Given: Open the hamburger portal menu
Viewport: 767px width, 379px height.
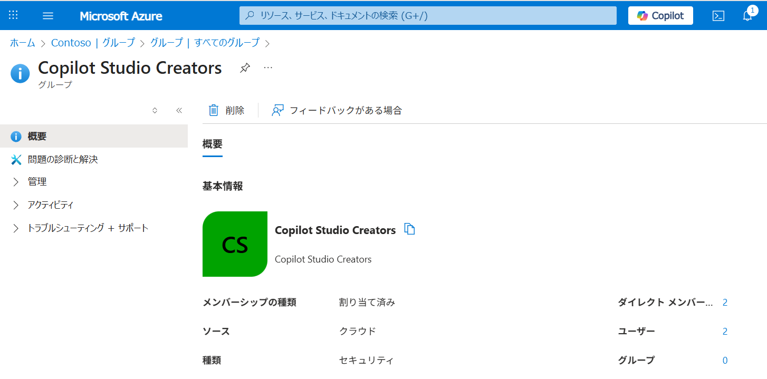Looking at the screenshot, I should 48,16.
